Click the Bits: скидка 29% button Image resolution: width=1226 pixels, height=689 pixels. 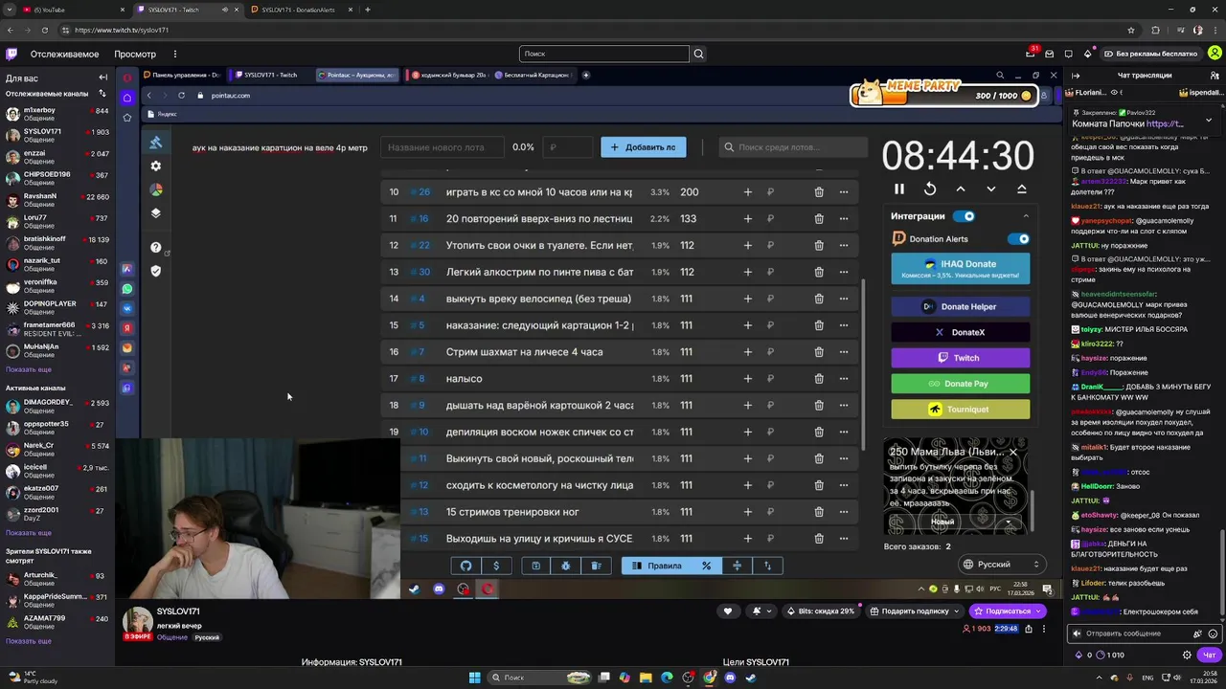pos(821,611)
